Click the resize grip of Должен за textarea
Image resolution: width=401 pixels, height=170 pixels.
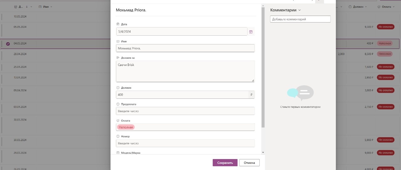click(253, 80)
